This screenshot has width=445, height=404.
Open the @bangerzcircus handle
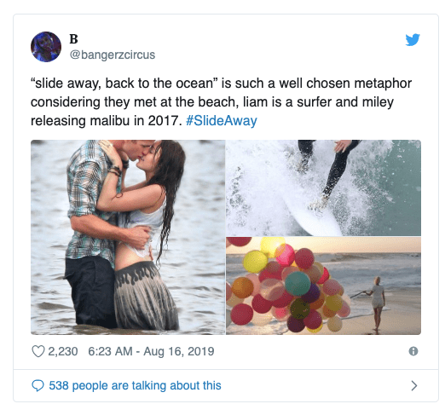point(113,55)
